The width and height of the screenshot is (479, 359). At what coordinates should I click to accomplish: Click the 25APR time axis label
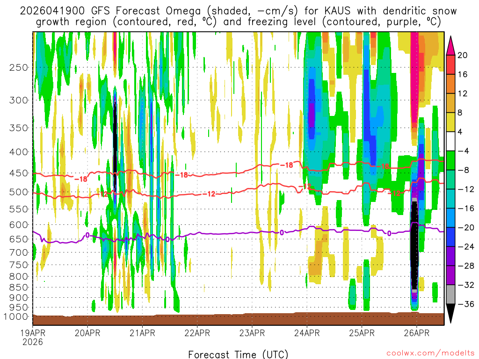[x=362, y=333]
